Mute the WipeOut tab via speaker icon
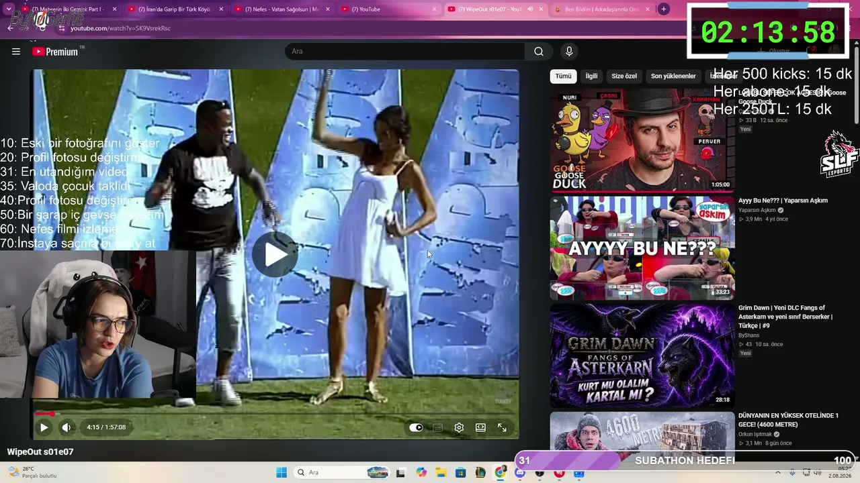Image resolution: width=860 pixels, height=483 pixels. [x=530, y=9]
